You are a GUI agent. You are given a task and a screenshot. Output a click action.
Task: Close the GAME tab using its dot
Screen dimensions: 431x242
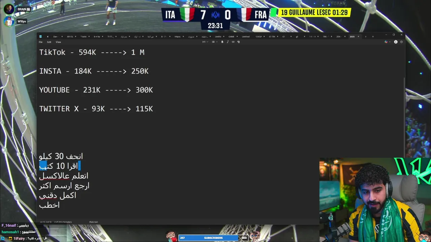point(237,36)
